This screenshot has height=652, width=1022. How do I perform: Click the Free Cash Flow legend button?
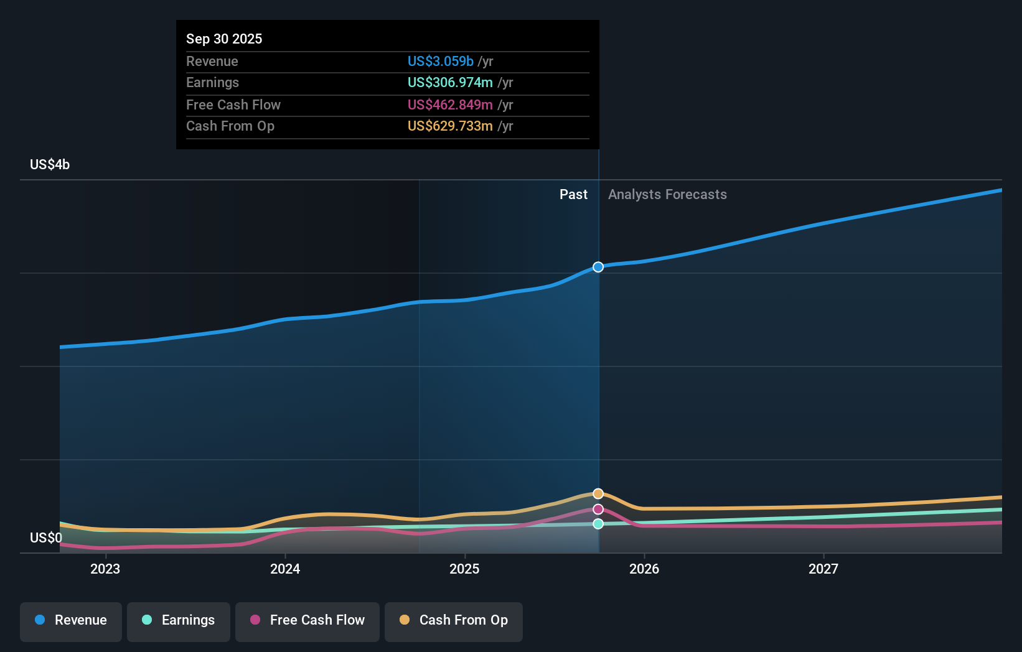click(x=307, y=621)
